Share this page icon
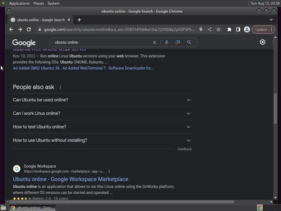The height and width of the screenshot is (211, 281). coord(210,29)
